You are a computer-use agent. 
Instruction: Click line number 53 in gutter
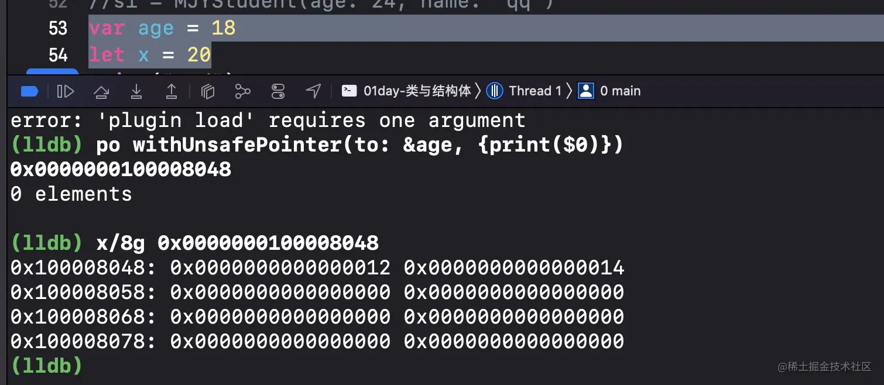pyautogui.click(x=58, y=28)
